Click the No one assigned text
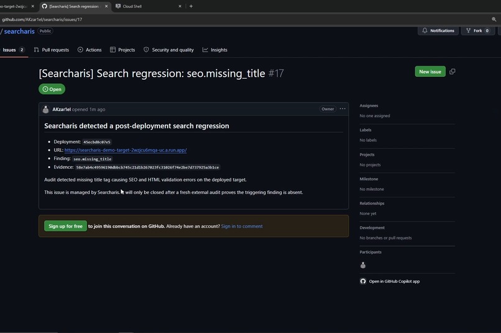The width and height of the screenshot is (501, 333). point(374,116)
